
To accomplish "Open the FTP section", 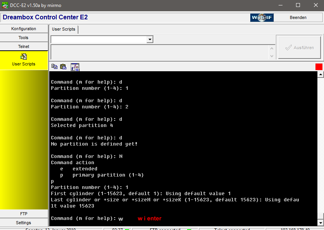I will (24, 214).
